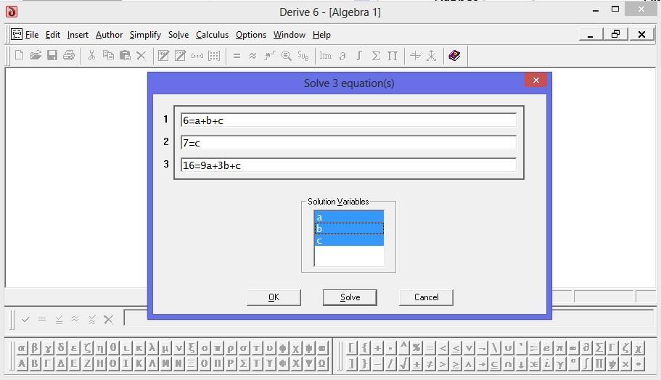Image resolution: width=661 pixels, height=380 pixels.
Task: Click the percent % symbol button
Action: coord(417,348)
